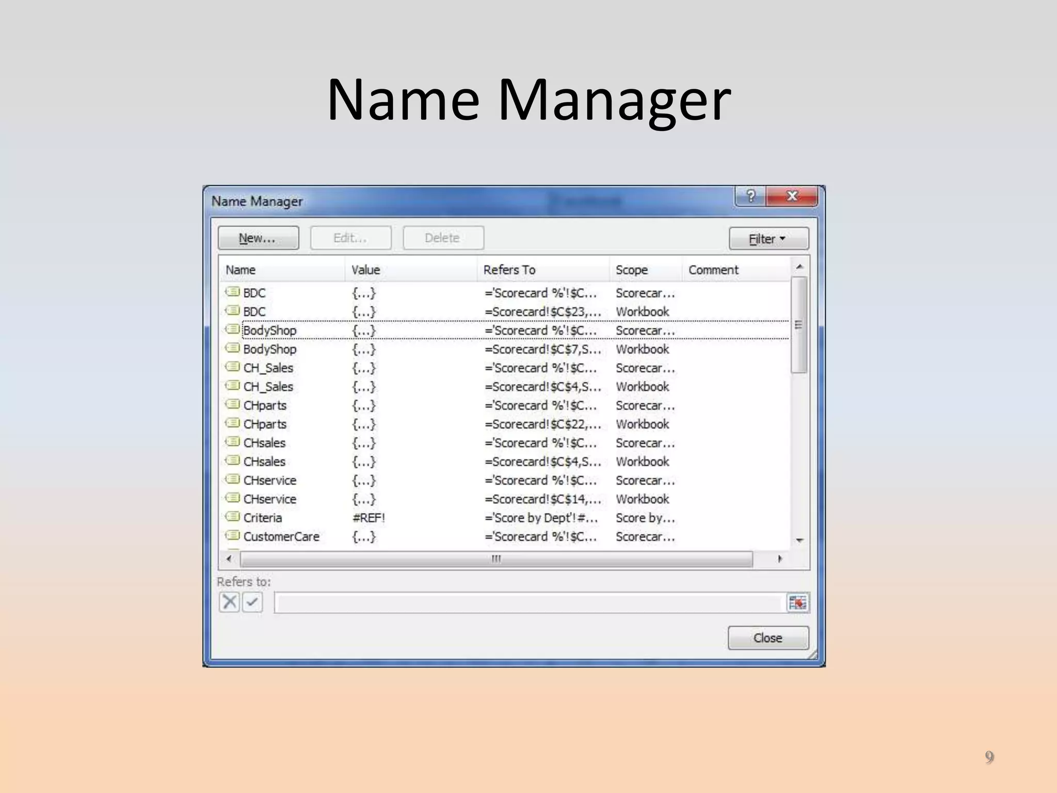This screenshot has width=1057, height=793.
Task: Click the collapse dialog range-selector icon
Action: pyautogui.click(x=797, y=602)
